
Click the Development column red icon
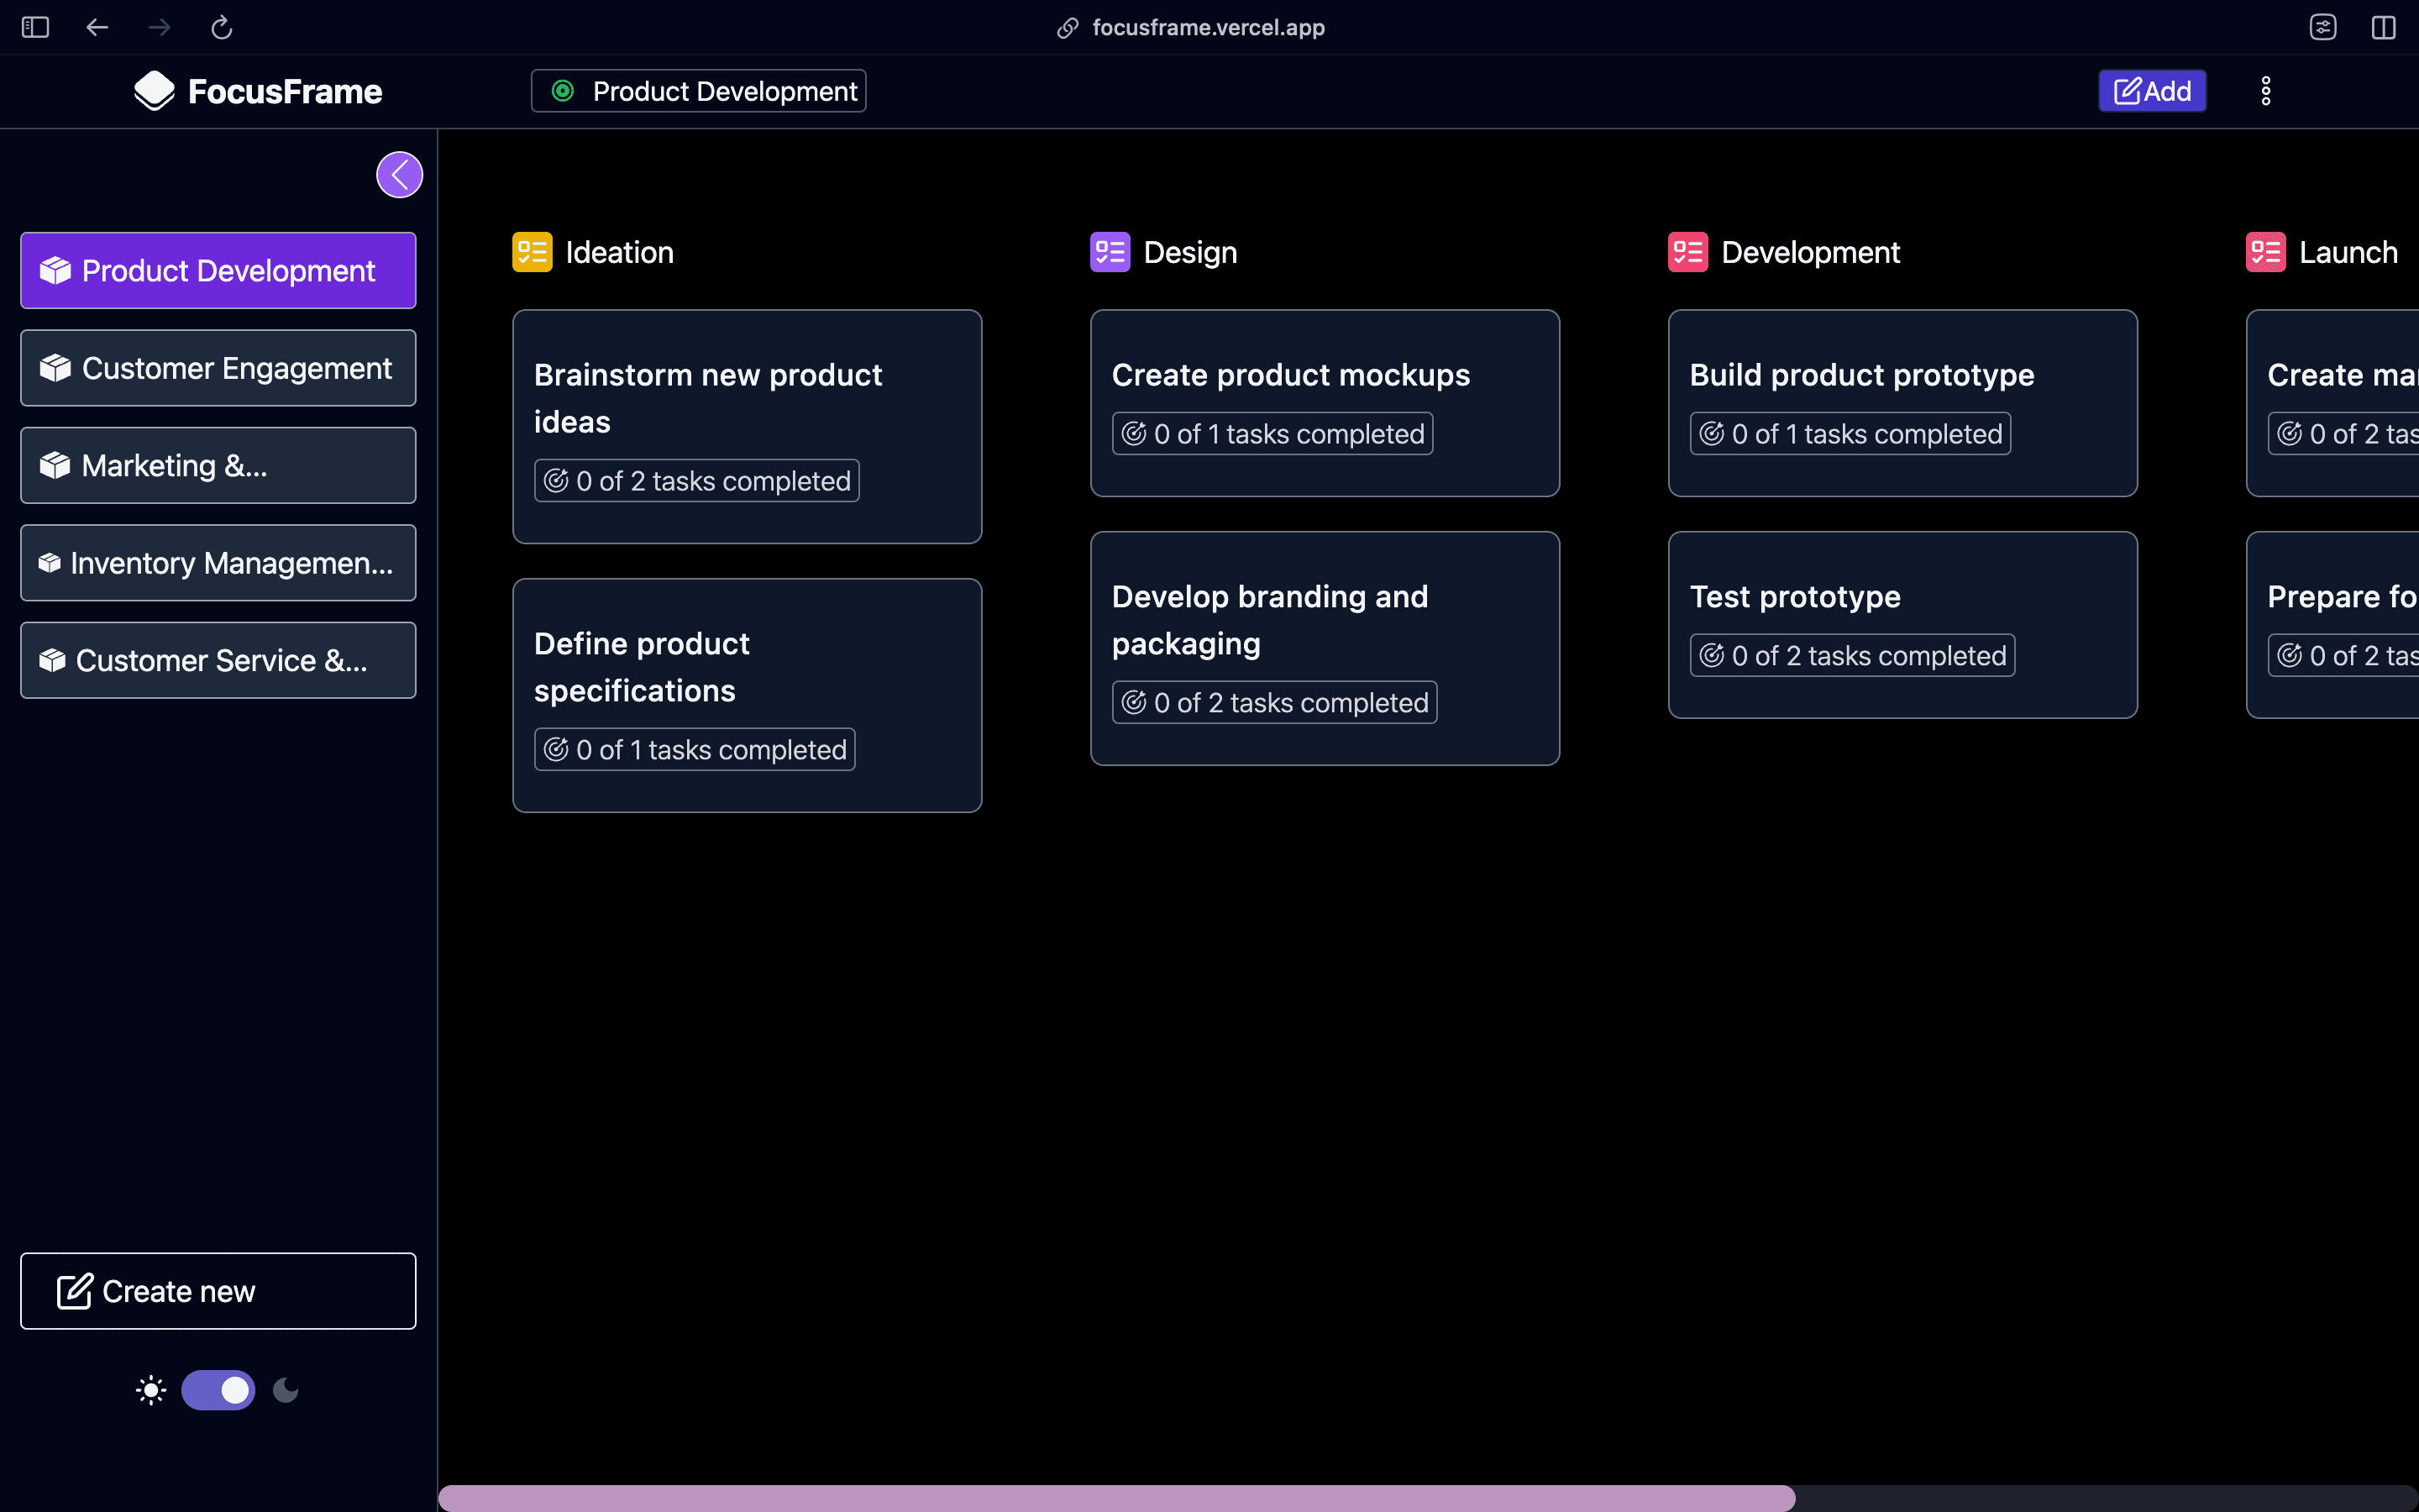point(1687,252)
